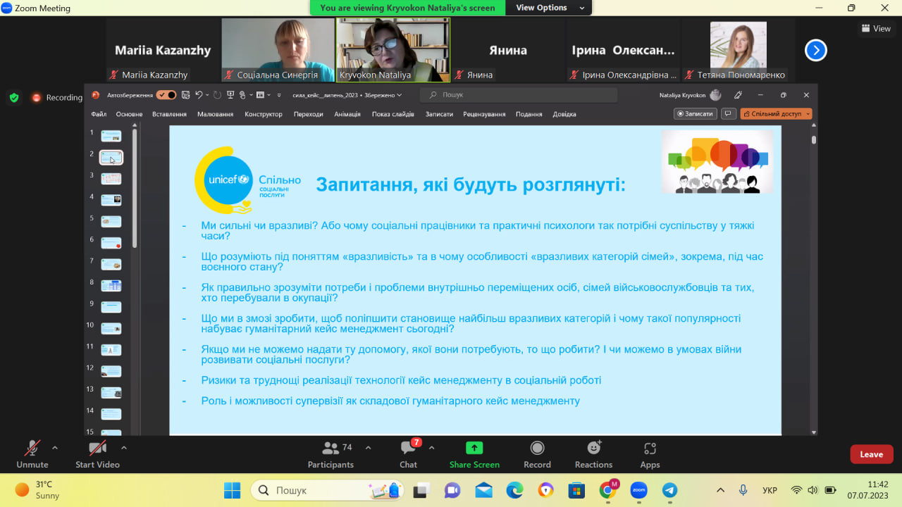
Task: Select slide 2 thumbnail in the panel
Action: 111,157
